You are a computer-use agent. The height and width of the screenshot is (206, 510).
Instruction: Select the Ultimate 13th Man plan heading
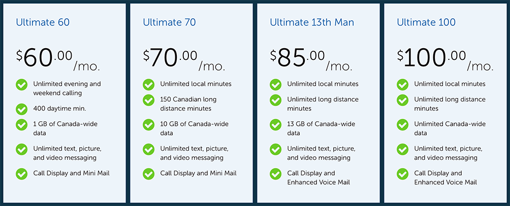(x=312, y=22)
